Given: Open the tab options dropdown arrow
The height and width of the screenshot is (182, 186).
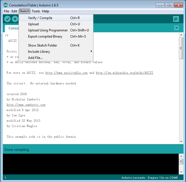Looking at the screenshot, I should click(x=176, y=28).
